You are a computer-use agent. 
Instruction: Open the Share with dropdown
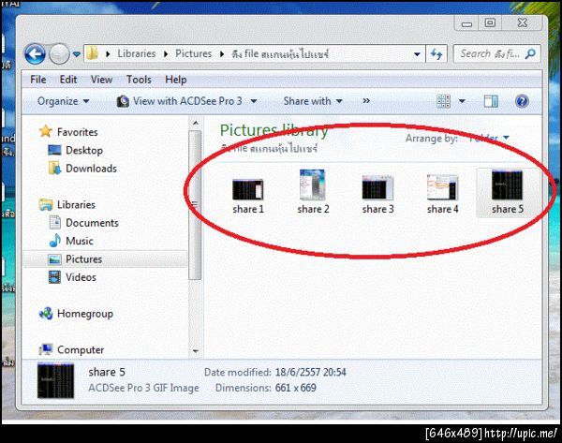coord(313,101)
